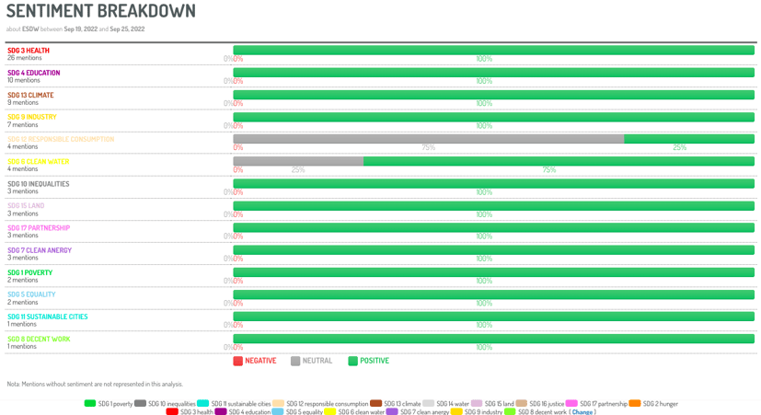This screenshot has height=415, width=761.
Task: Click the SDG 13 climate legend swatch
Action: pyautogui.click(x=375, y=403)
